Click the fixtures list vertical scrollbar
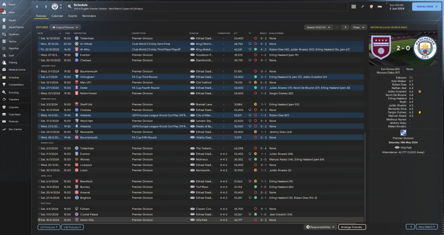 point(365,177)
